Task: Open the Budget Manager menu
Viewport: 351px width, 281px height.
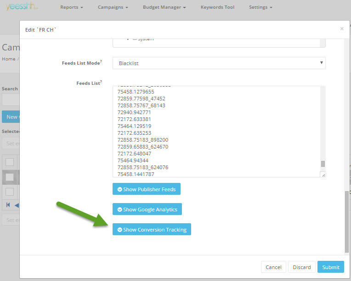Action: (164, 7)
